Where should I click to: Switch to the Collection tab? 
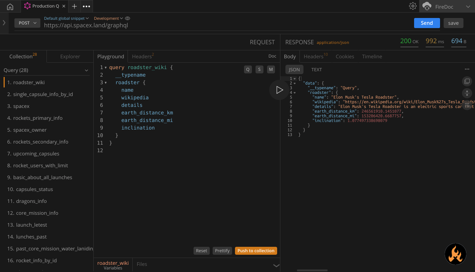coord(23,56)
